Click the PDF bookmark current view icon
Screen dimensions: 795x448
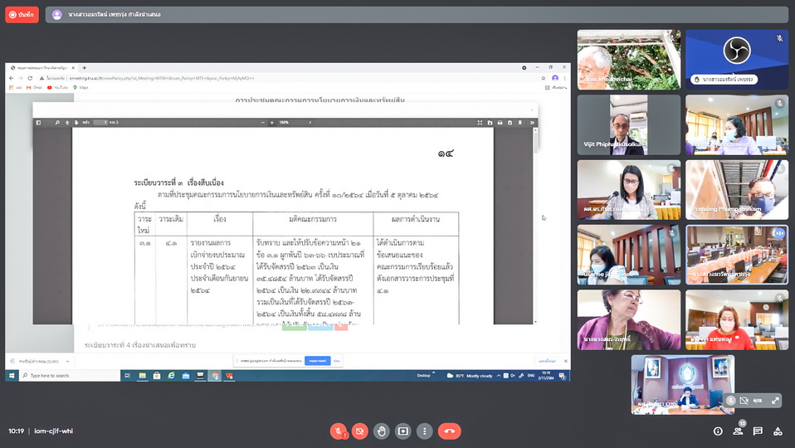pyautogui.click(x=520, y=123)
